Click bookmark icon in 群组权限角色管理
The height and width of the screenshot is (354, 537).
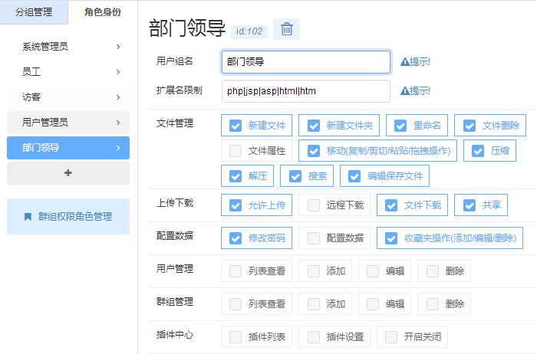(28, 216)
